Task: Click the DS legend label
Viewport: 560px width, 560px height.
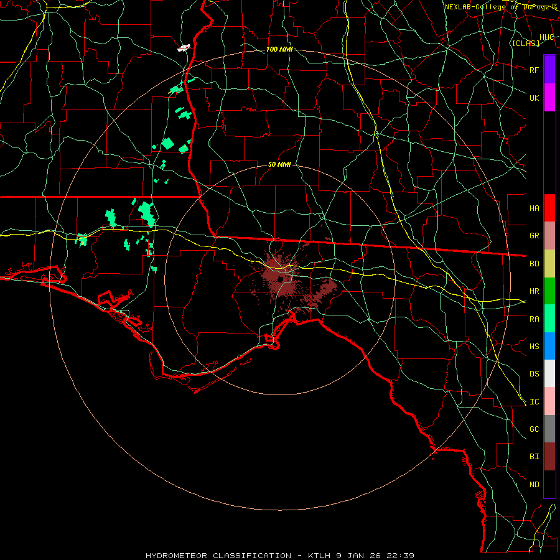Action: click(534, 373)
